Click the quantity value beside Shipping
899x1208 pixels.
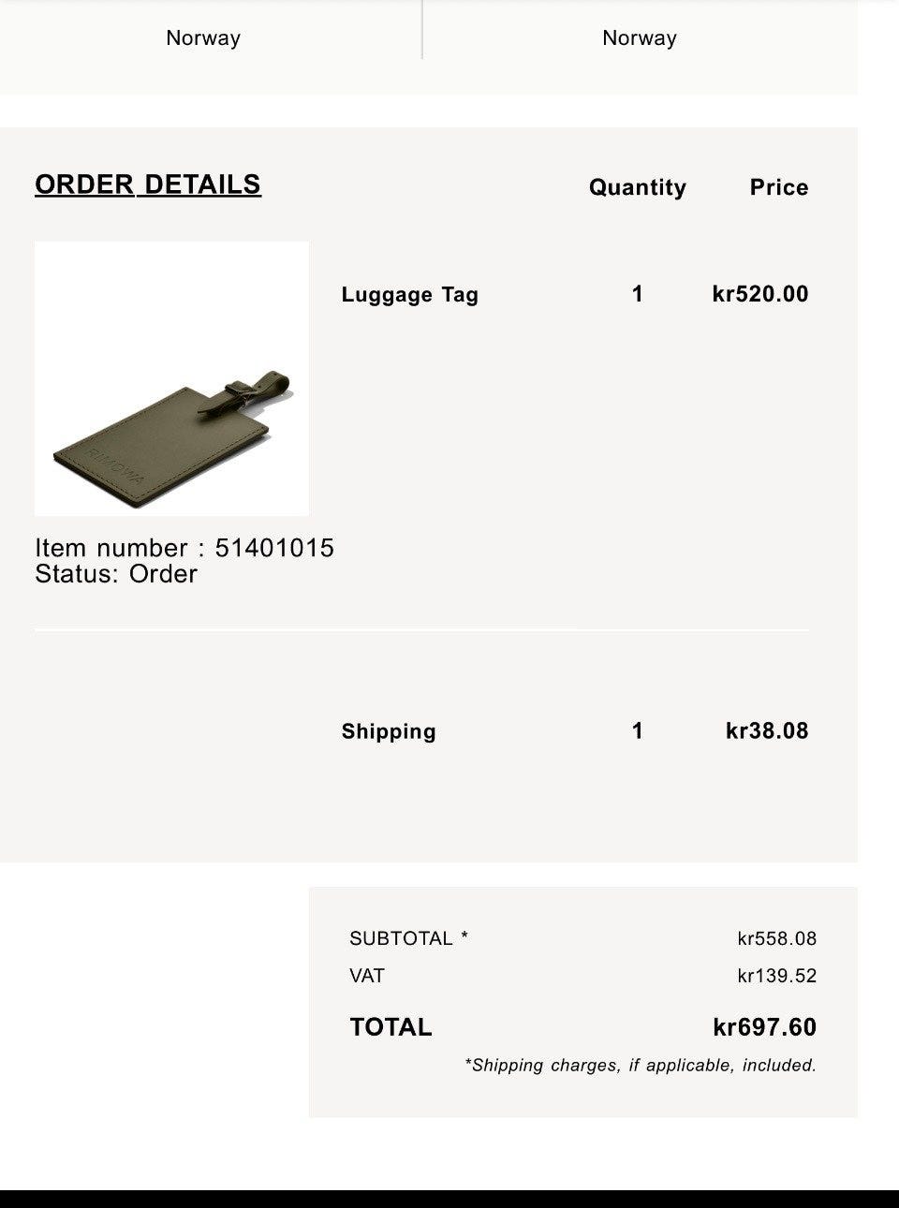click(638, 731)
